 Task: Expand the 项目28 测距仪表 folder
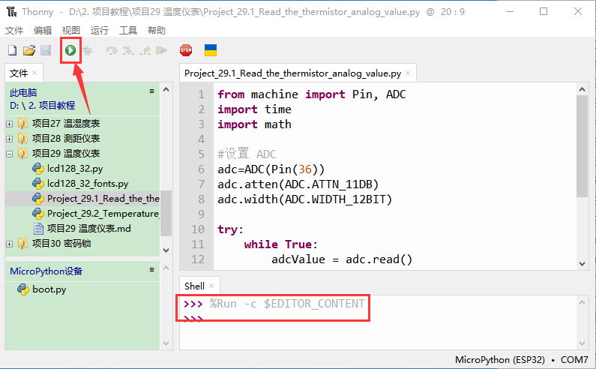coord(10,139)
